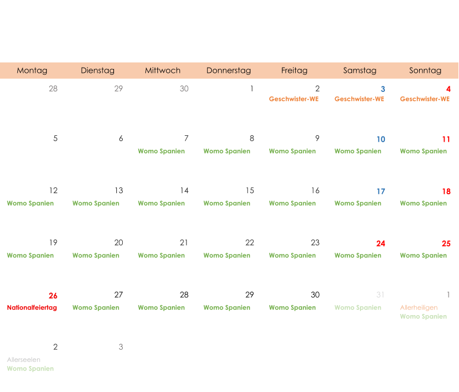Select faded Womo Spanien on Saturday 31
Screen dimensions: 459x392
point(358,308)
